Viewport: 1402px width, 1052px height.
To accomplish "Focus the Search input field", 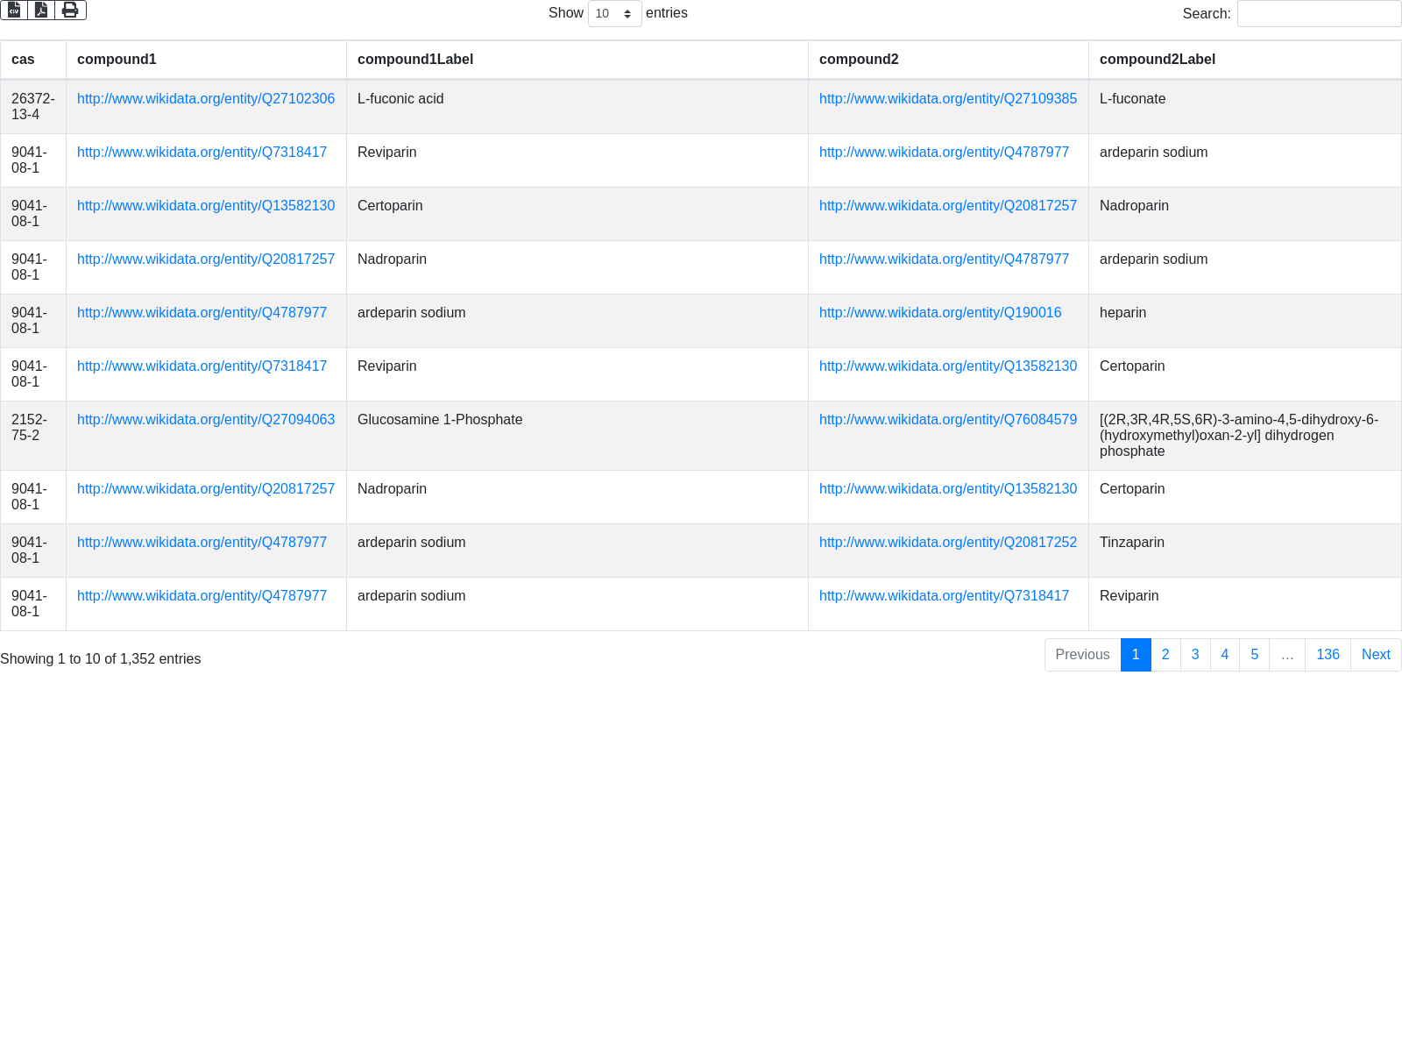I will pos(1319,14).
